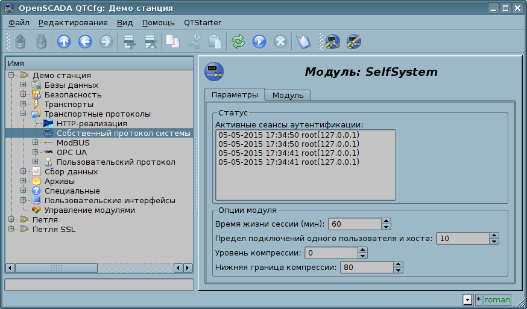Click the Безопасность security icon
527x309 pixels.
36,95
